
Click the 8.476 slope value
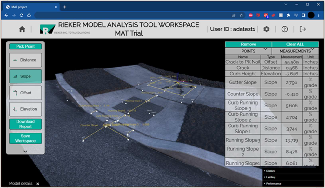click(292, 152)
